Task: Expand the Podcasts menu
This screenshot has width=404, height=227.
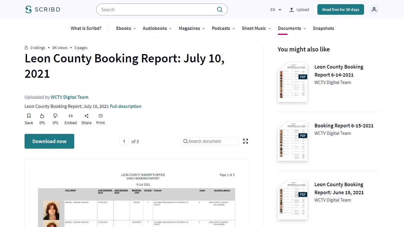Action: click(x=223, y=28)
